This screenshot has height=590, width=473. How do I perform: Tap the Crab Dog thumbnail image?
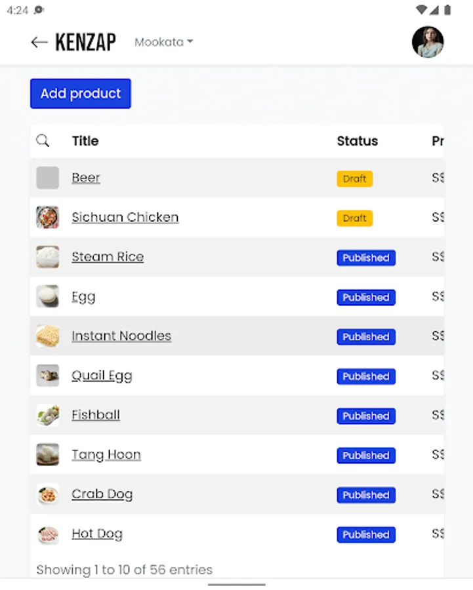click(x=47, y=494)
